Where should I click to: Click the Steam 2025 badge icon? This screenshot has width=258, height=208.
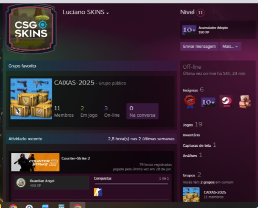[x=227, y=102]
